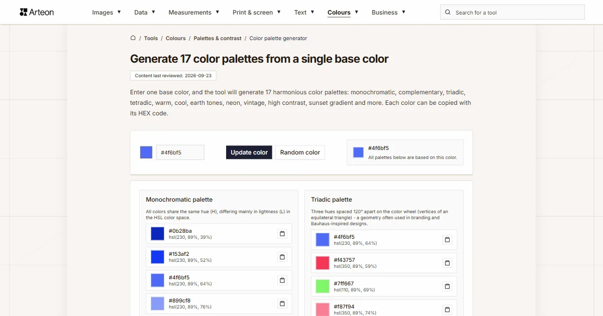The width and height of the screenshot is (603, 316).
Task: Expand the Measurements menu
Action: [x=194, y=13]
